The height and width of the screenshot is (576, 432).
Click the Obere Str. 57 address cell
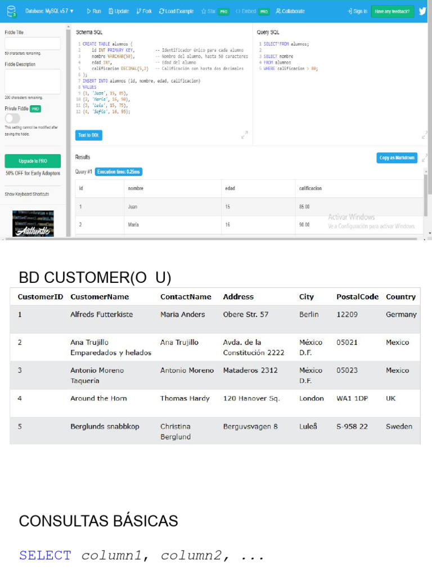(x=245, y=314)
